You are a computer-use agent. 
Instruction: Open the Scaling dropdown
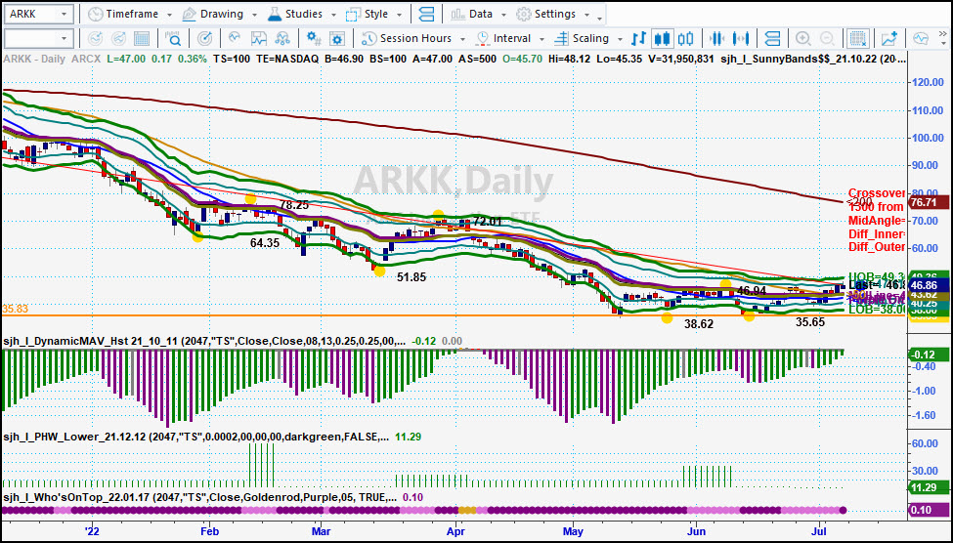click(x=589, y=39)
